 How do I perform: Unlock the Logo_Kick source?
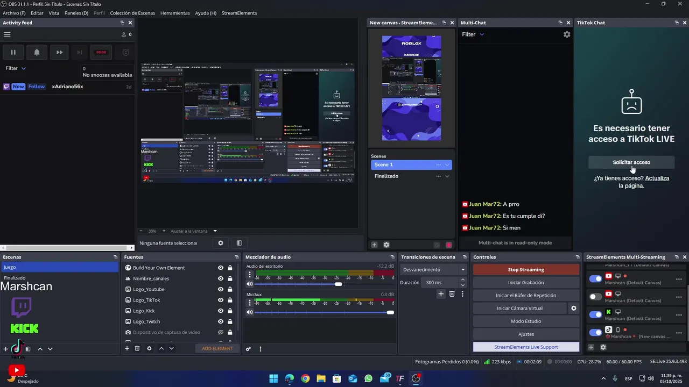coord(230,311)
